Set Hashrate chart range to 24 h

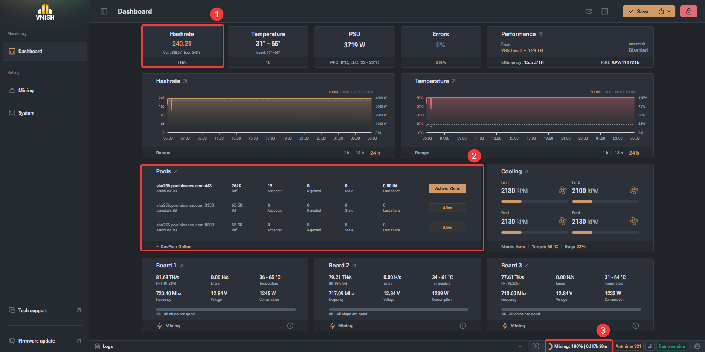point(375,153)
